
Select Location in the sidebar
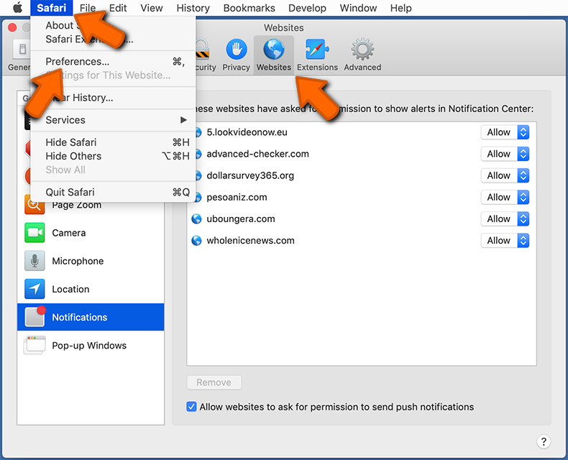(91, 289)
